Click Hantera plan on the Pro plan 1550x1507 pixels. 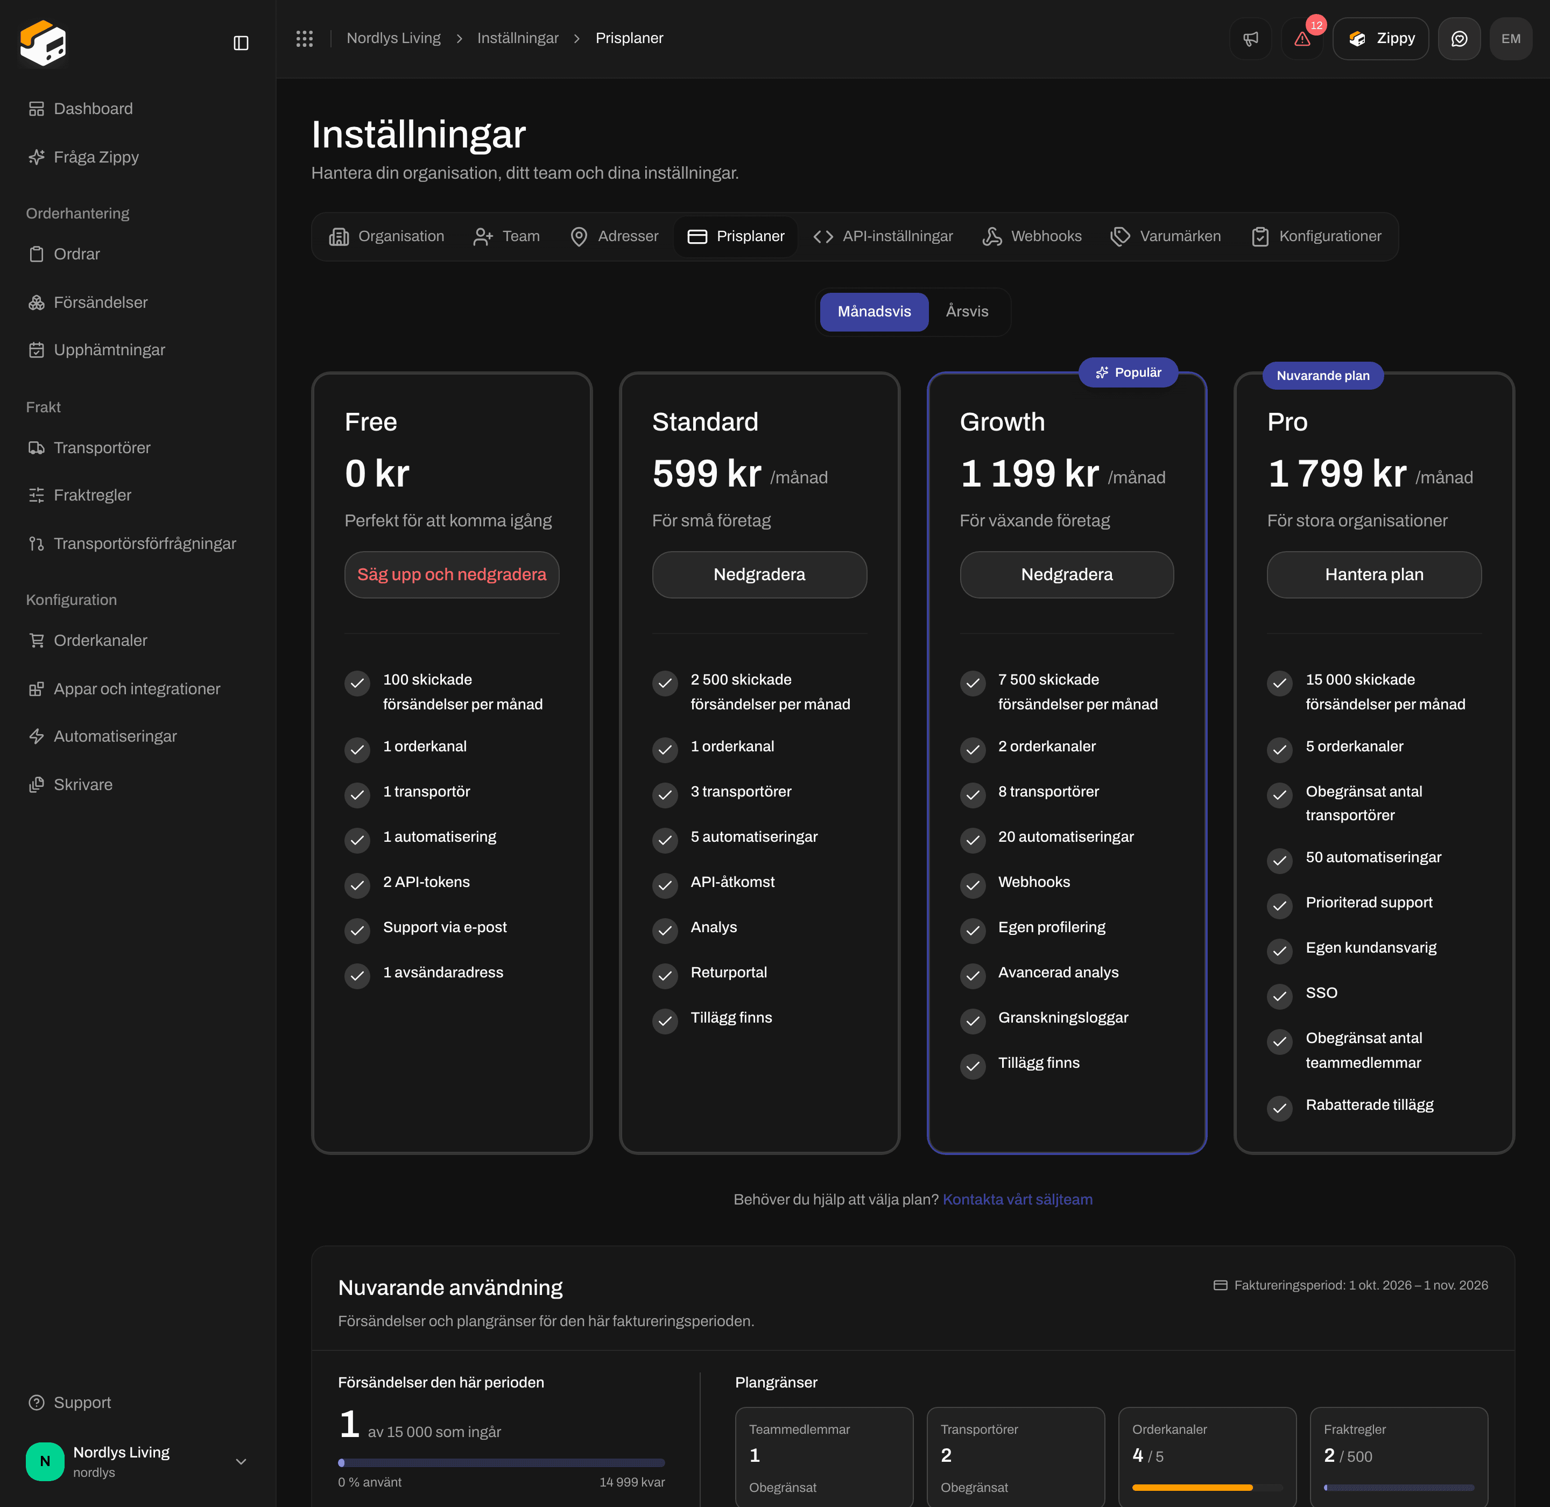[x=1373, y=575]
